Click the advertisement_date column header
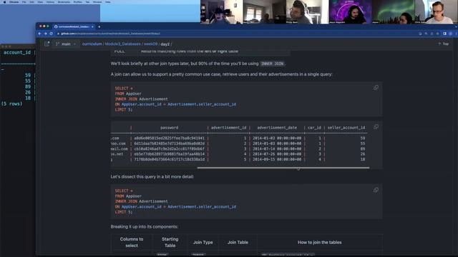This screenshot has width=458, height=257. pos(277,128)
